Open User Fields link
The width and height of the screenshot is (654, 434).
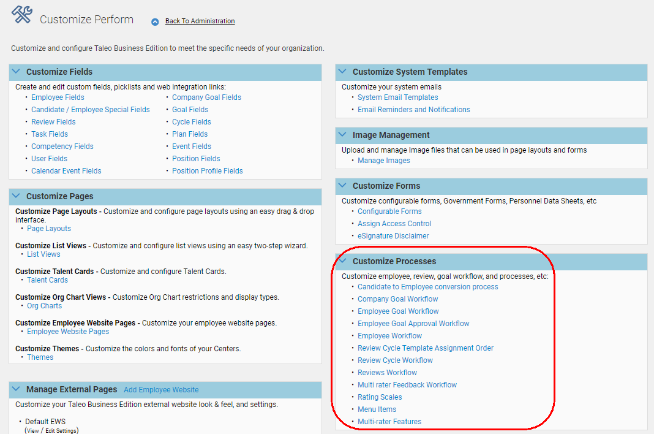[49, 159]
